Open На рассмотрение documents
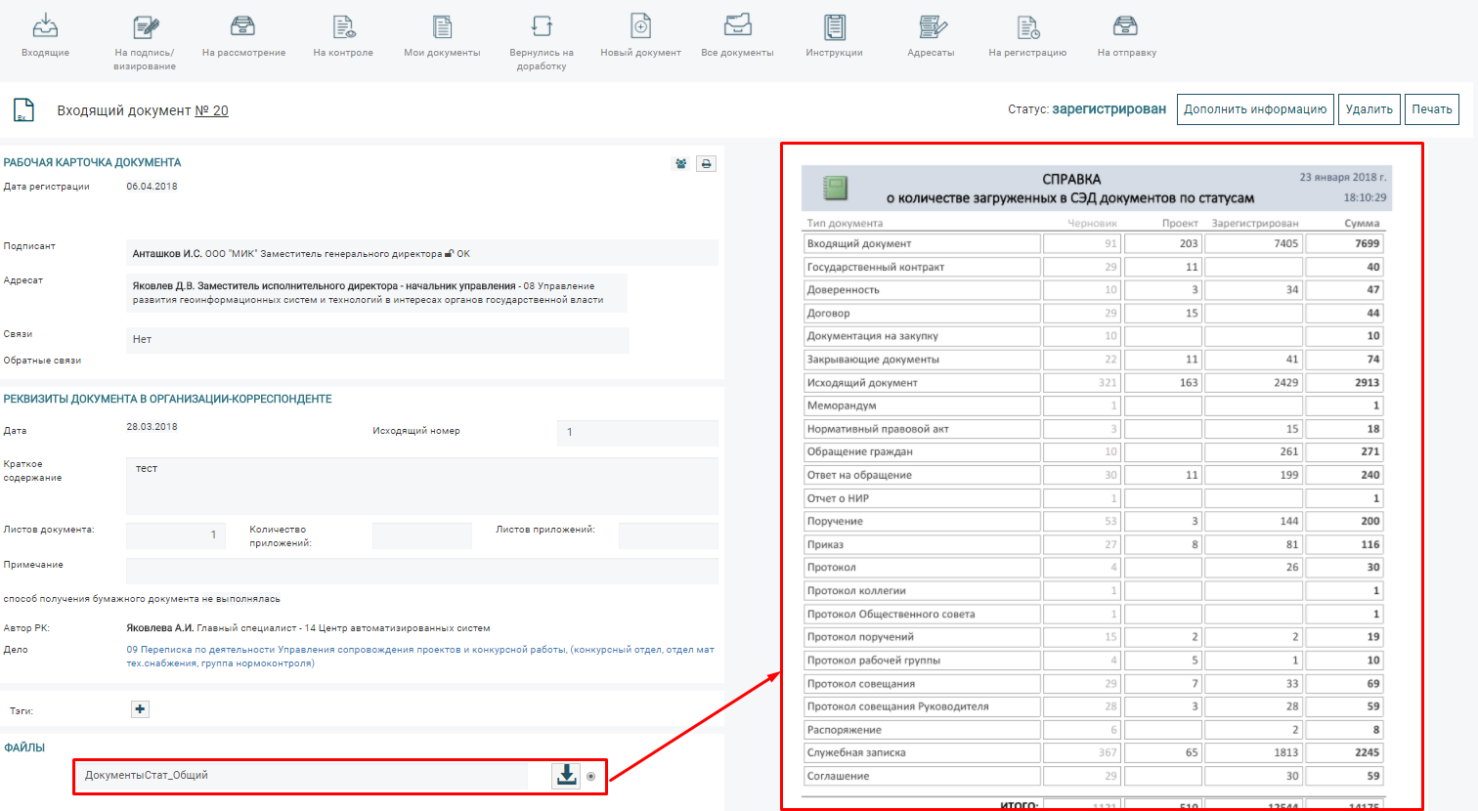The height and width of the screenshot is (811, 1478). tap(243, 36)
